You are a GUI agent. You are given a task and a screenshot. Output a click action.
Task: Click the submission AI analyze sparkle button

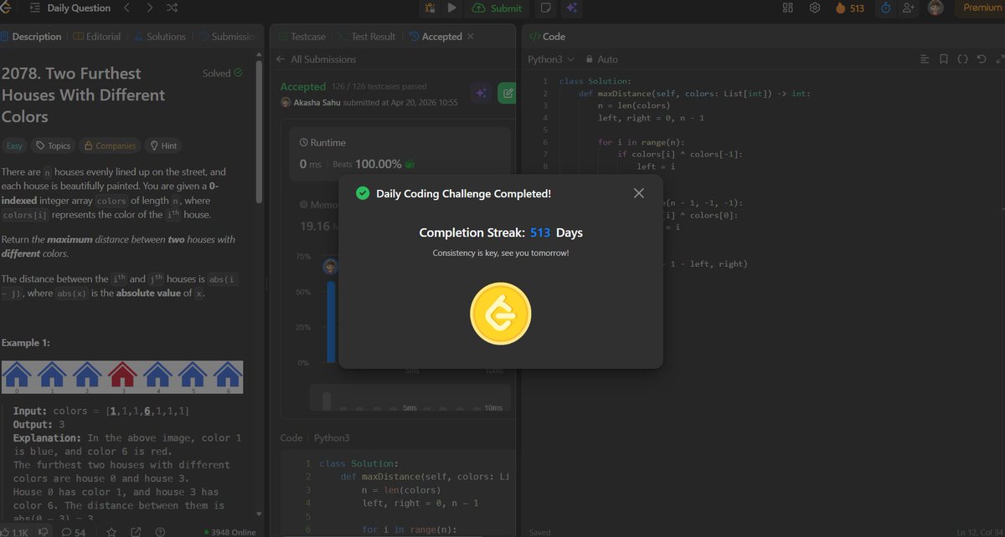(481, 94)
